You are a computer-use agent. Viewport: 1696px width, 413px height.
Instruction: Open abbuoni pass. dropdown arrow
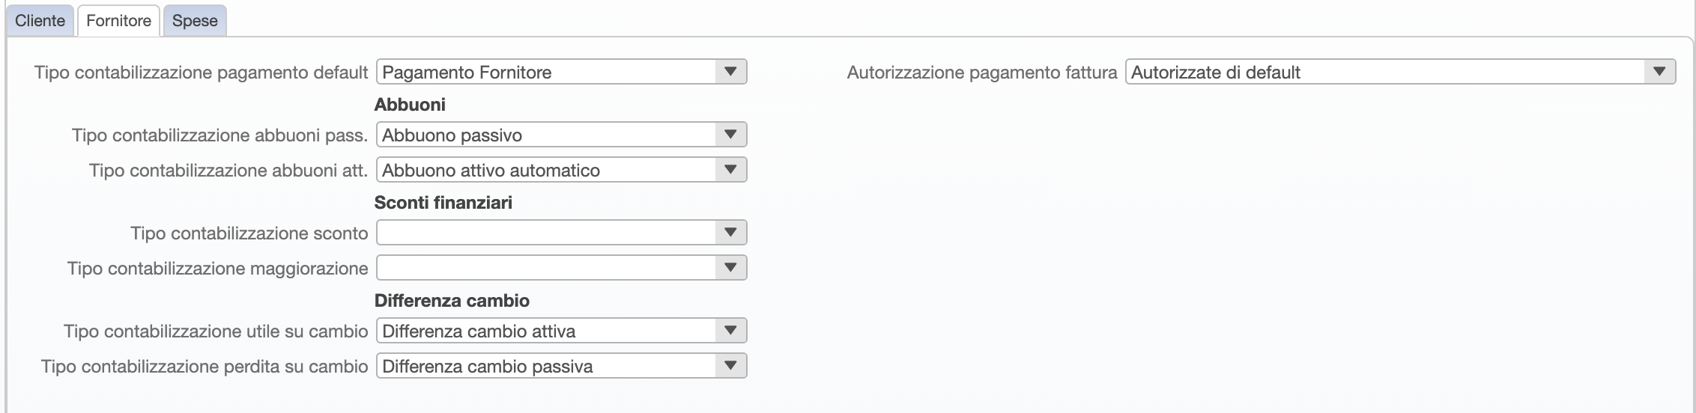tap(730, 135)
